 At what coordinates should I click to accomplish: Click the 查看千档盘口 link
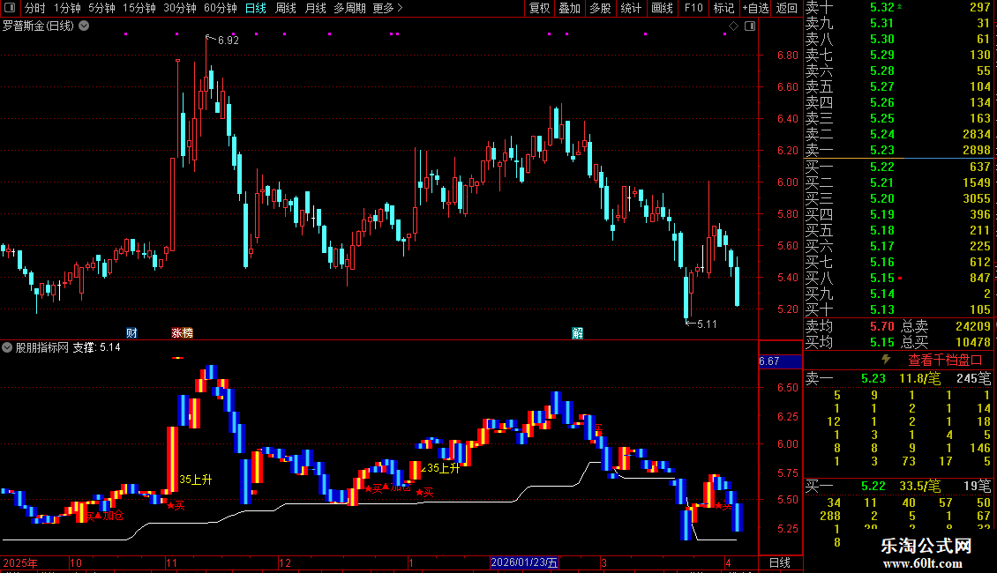[x=945, y=361]
